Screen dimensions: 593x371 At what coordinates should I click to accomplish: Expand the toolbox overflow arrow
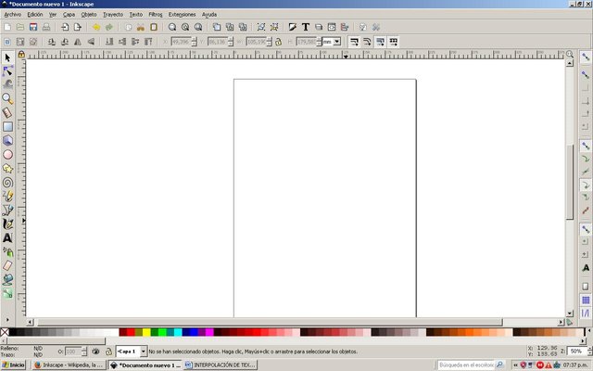click(7, 319)
